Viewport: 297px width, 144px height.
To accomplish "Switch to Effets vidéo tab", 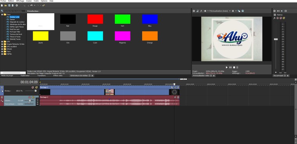I will (x=58, y=76).
